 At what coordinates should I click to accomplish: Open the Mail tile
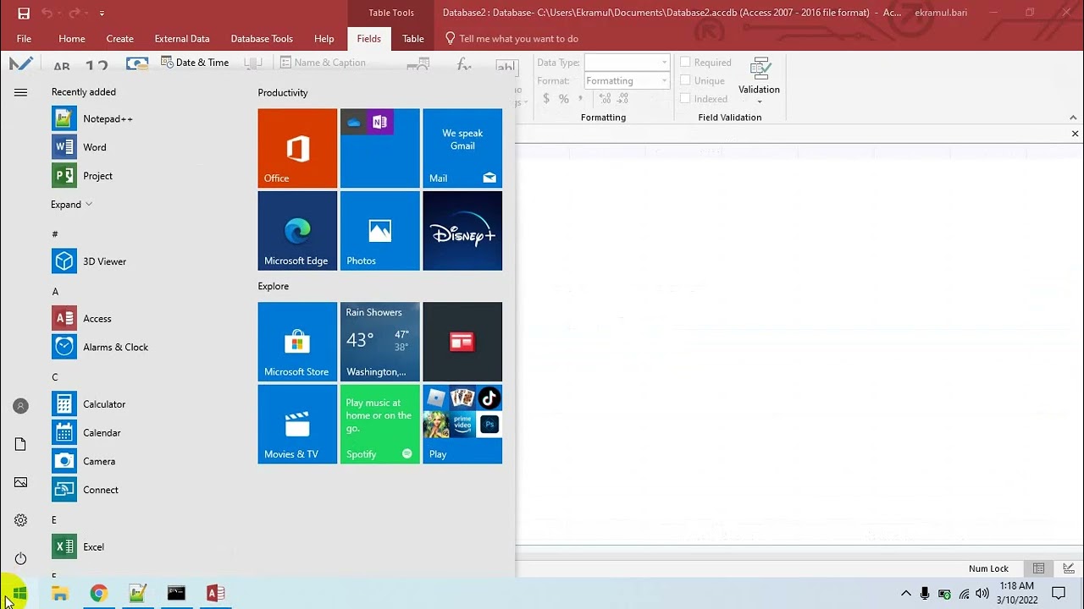(462, 148)
